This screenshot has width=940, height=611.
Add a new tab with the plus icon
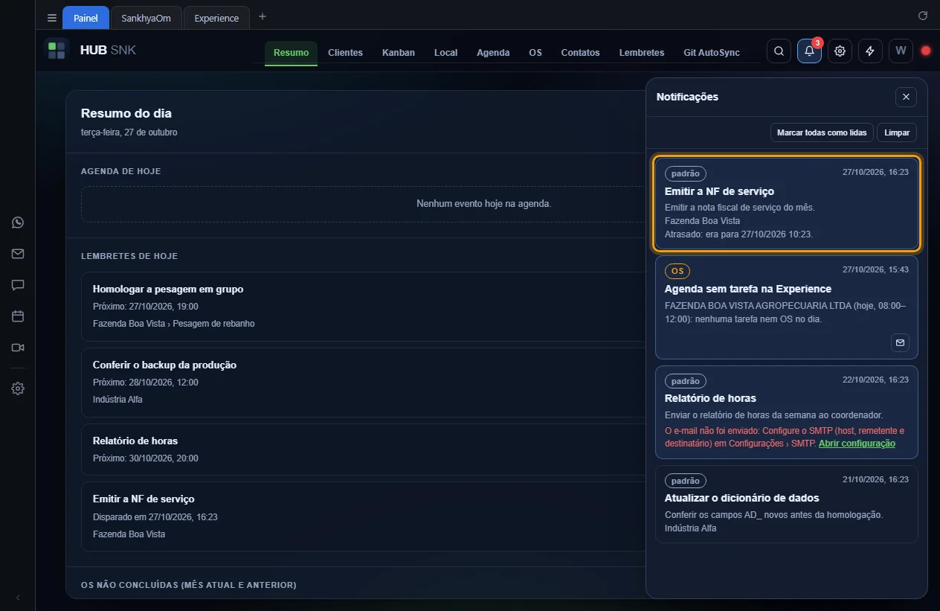tap(262, 17)
